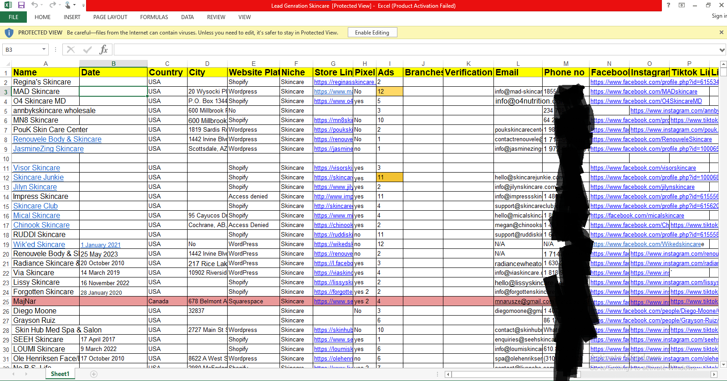Select the MajNar cell

46,302
